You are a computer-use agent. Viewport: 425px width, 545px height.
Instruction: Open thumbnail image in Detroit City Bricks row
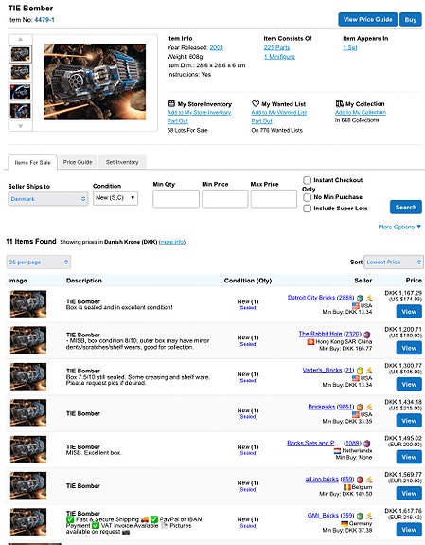28,304
